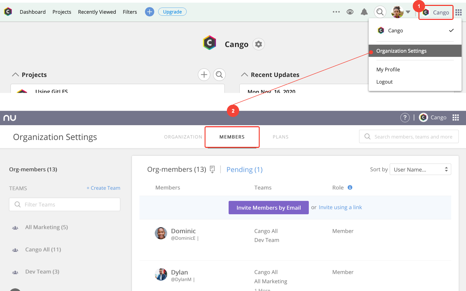Click Dylan's Member role
Viewport: 466px width, 291px height.
[343, 272]
